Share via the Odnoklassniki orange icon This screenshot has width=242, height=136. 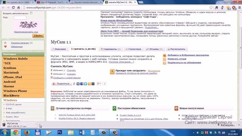click(x=89, y=83)
